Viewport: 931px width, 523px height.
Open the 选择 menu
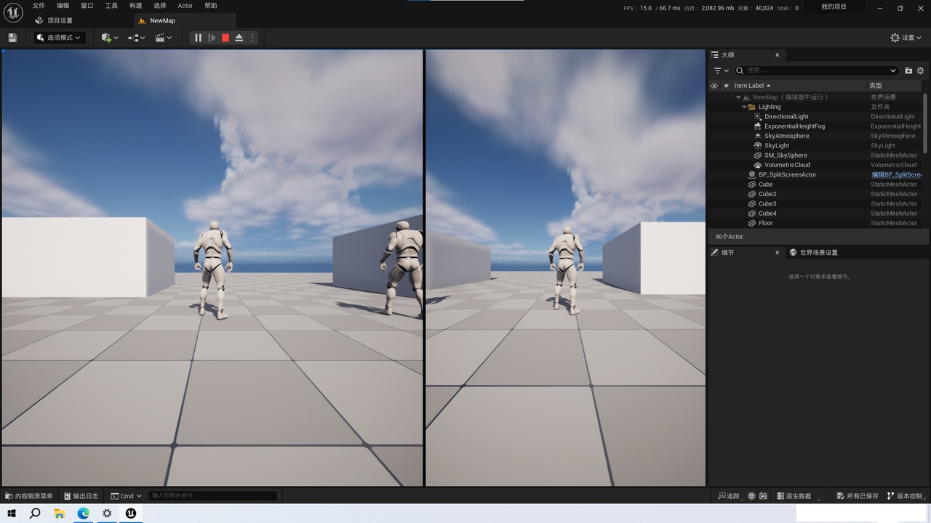[160, 6]
